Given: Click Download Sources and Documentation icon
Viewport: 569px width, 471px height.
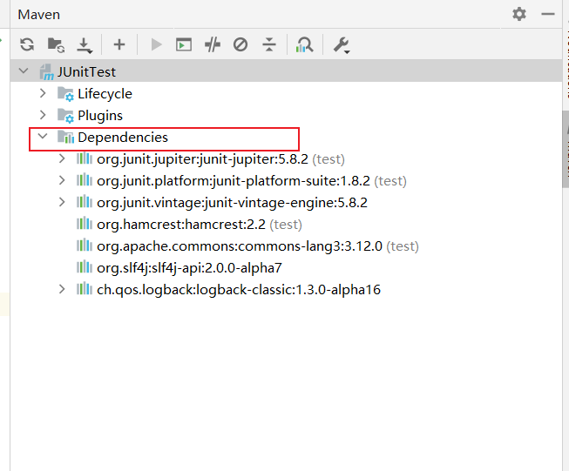Looking at the screenshot, I should coord(85,44).
